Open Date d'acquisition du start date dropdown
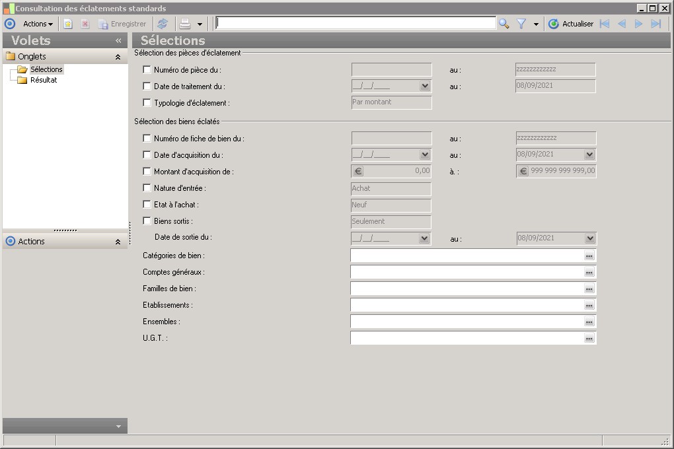Screen dimensions: 674x449 coord(425,155)
